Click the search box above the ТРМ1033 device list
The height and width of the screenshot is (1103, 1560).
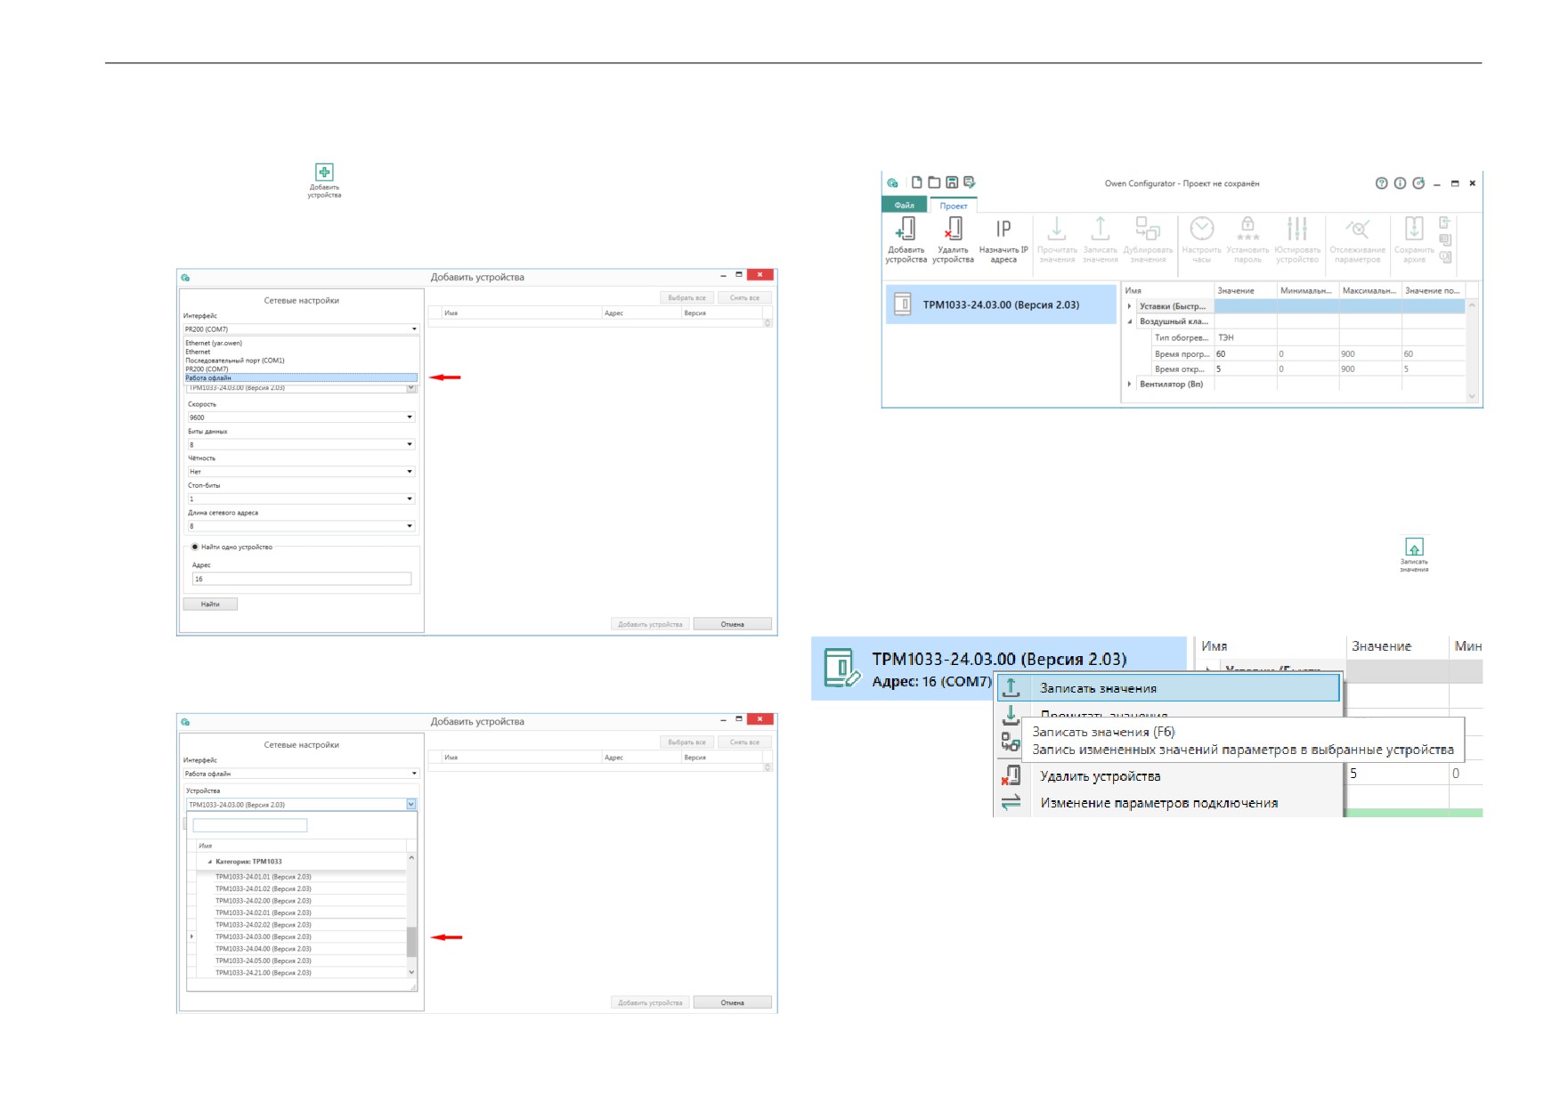(250, 825)
